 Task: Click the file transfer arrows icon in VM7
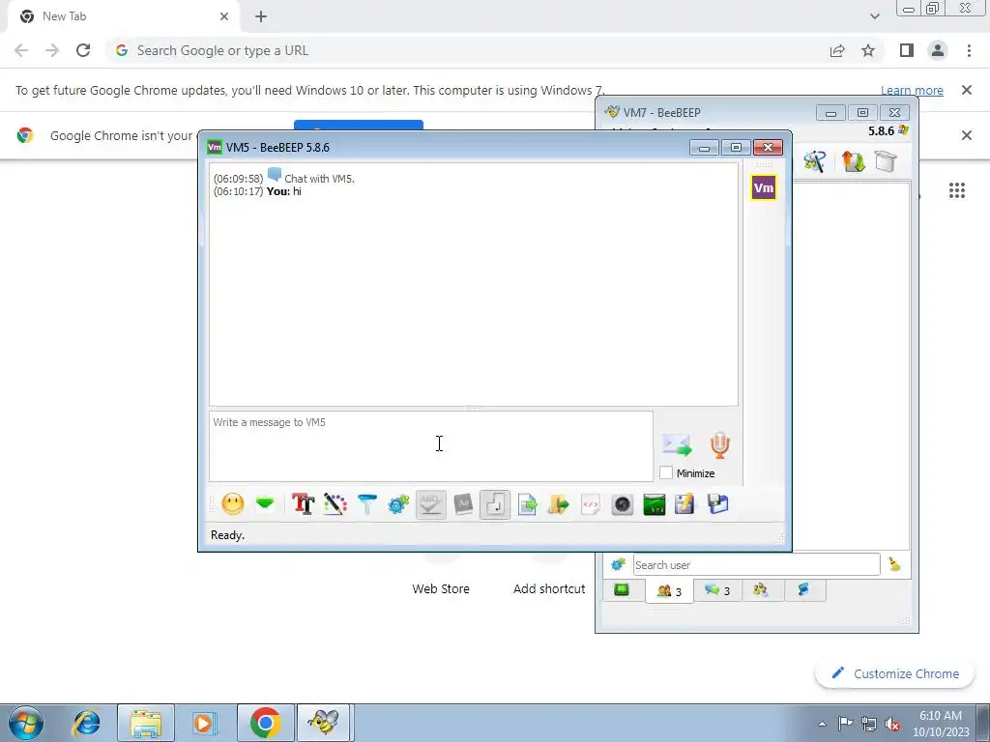tap(853, 161)
